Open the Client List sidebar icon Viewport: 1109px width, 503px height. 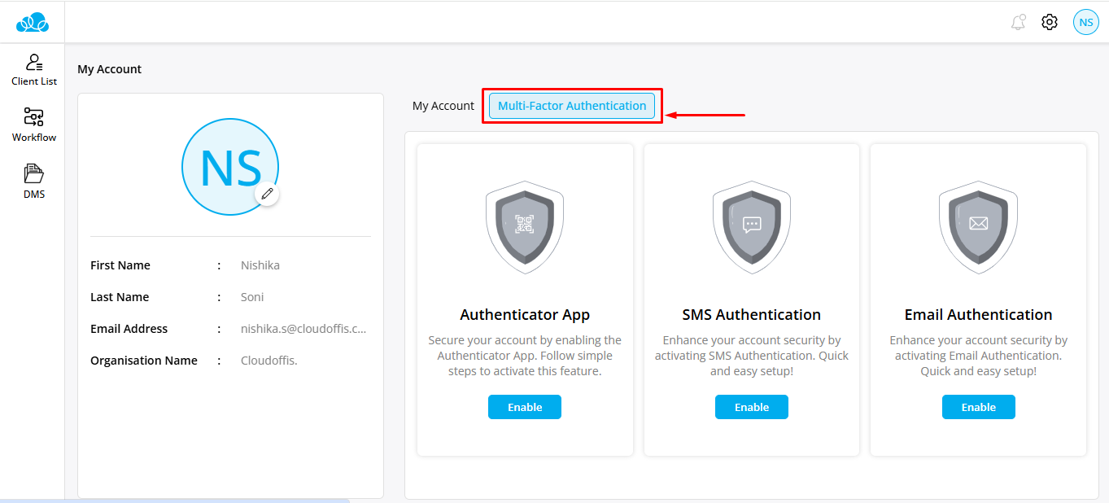(x=34, y=63)
